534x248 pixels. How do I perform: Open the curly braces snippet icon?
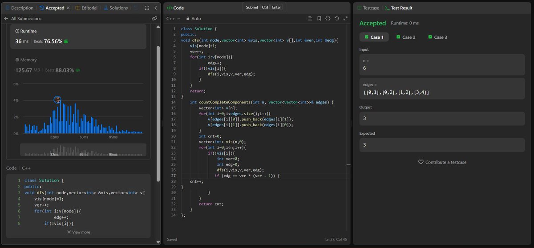point(328,19)
